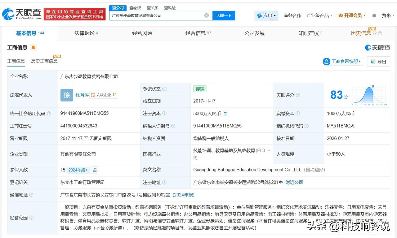Viewport: 397px width, 238px height.
Task: Open the notification bell in the top bar
Action: point(374,15)
